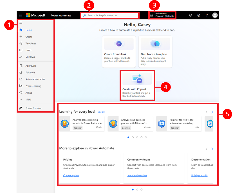Click the Create plus icon in sidebar
Viewport: 233px width, 193px height.
(x=21, y=36)
